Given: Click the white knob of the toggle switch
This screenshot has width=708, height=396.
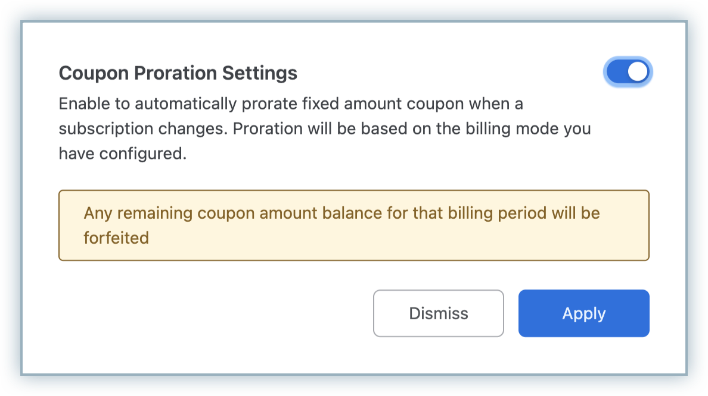Looking at the screenshot, I should click(x=638, y=72).
